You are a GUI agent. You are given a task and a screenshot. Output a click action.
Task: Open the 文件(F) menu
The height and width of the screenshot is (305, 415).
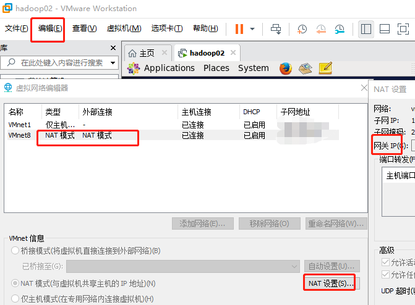[17, 28]
